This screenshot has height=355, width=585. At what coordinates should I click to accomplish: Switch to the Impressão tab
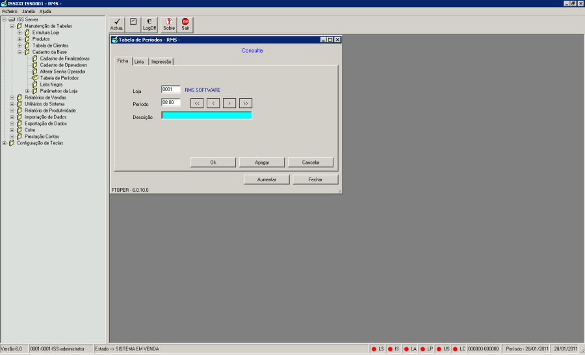point(161,62)
